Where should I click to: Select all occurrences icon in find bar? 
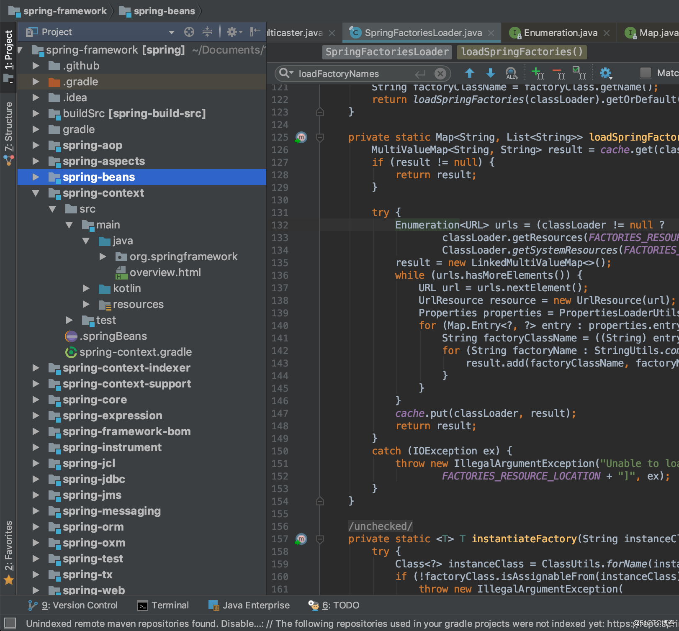[579, 73]
